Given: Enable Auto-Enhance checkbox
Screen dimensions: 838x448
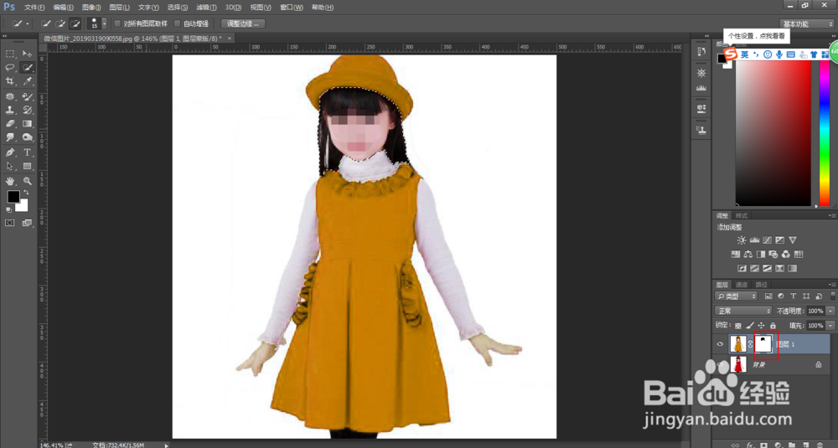Looking at the screenshot, I should pyautogui.click(x=178, y=23).
